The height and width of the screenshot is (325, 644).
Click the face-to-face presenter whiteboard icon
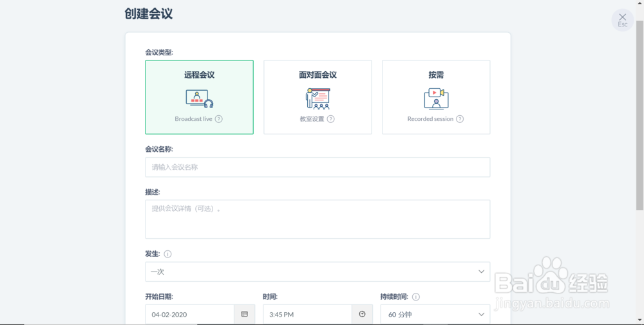(x=317, y=98)
